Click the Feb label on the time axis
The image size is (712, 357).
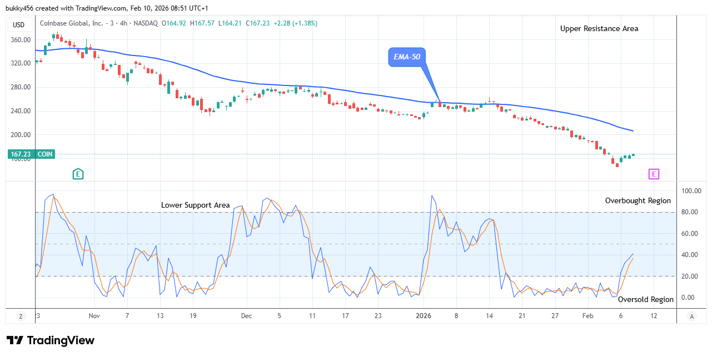coord(588,316)
